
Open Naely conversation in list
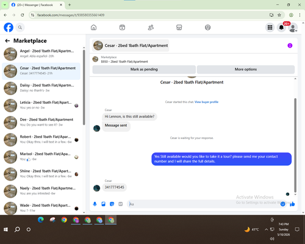click(41, 191)
